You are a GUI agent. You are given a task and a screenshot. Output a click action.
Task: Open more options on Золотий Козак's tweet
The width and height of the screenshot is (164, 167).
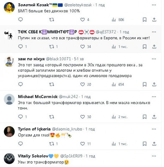[x=154, y=5]
